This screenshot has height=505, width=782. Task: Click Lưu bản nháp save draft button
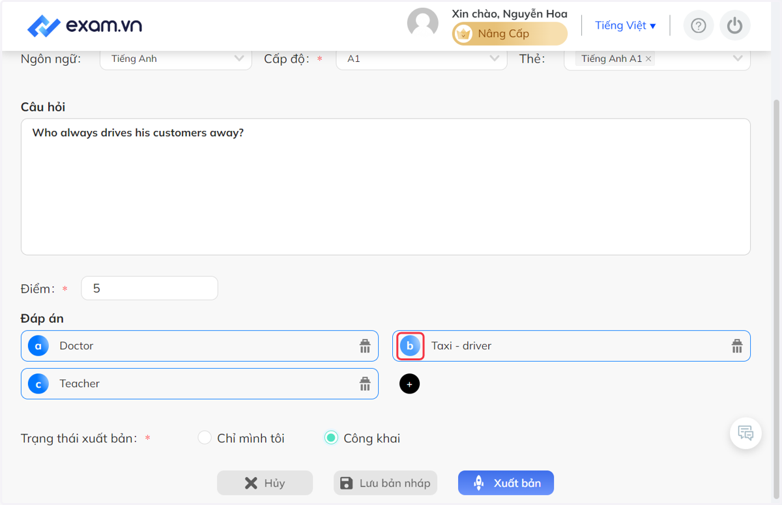pos(386,483)
